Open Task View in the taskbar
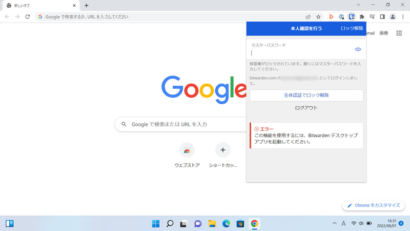 (184, 223)
